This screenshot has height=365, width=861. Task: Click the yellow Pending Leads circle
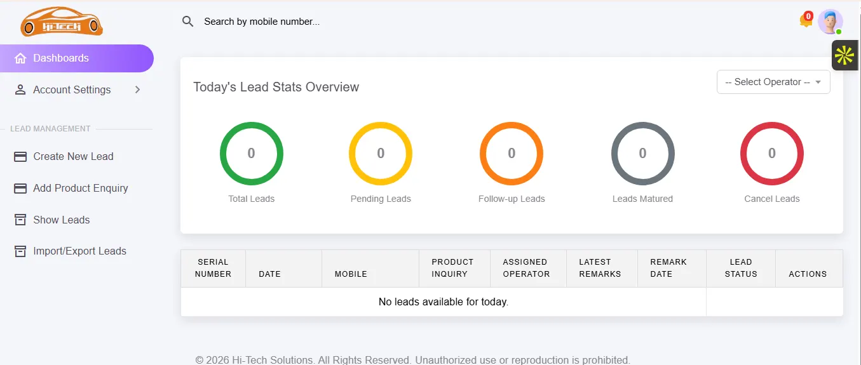pyautogui.click(x=381, y=154)
